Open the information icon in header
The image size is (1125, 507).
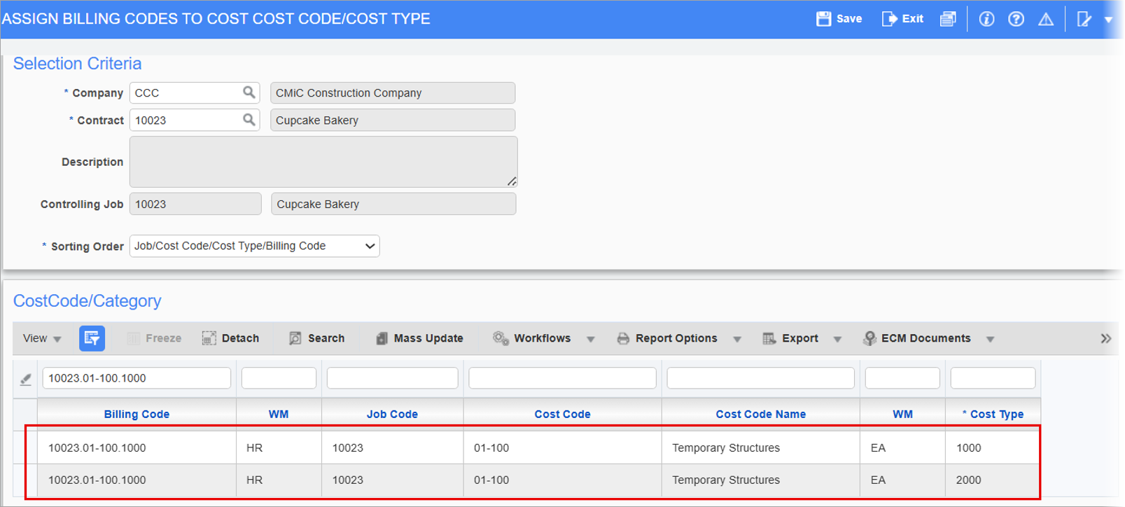tap(986, 19)
